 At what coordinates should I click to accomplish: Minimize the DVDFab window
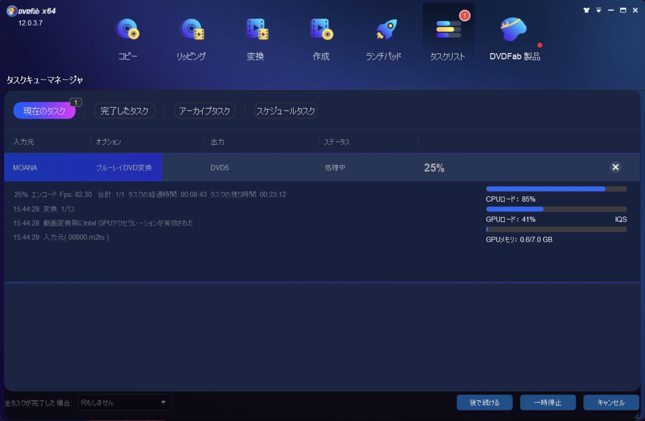pos(611,10)
